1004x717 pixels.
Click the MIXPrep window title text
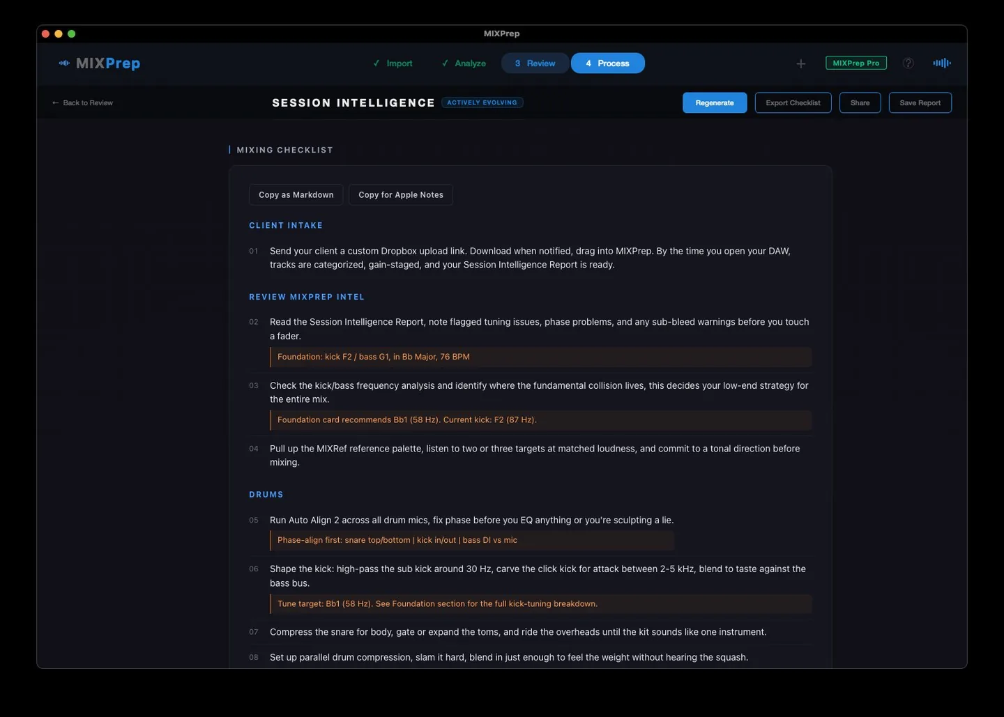click(x=501, y=33)
